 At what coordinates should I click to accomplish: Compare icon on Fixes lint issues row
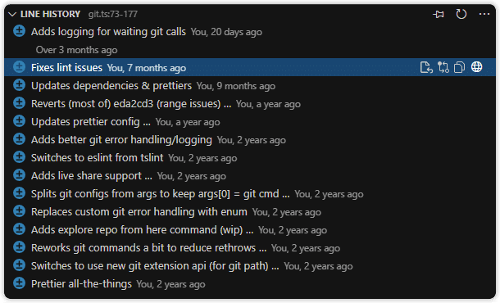(x=443, y=67)
